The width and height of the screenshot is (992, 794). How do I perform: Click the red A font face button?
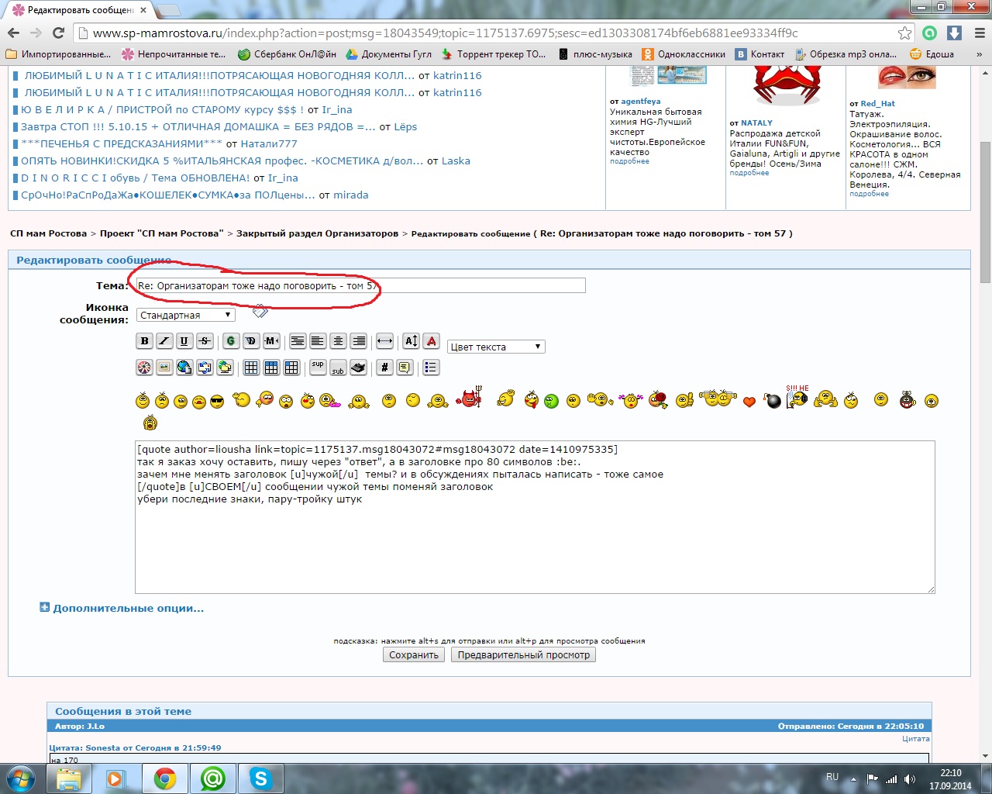[432, 341]
